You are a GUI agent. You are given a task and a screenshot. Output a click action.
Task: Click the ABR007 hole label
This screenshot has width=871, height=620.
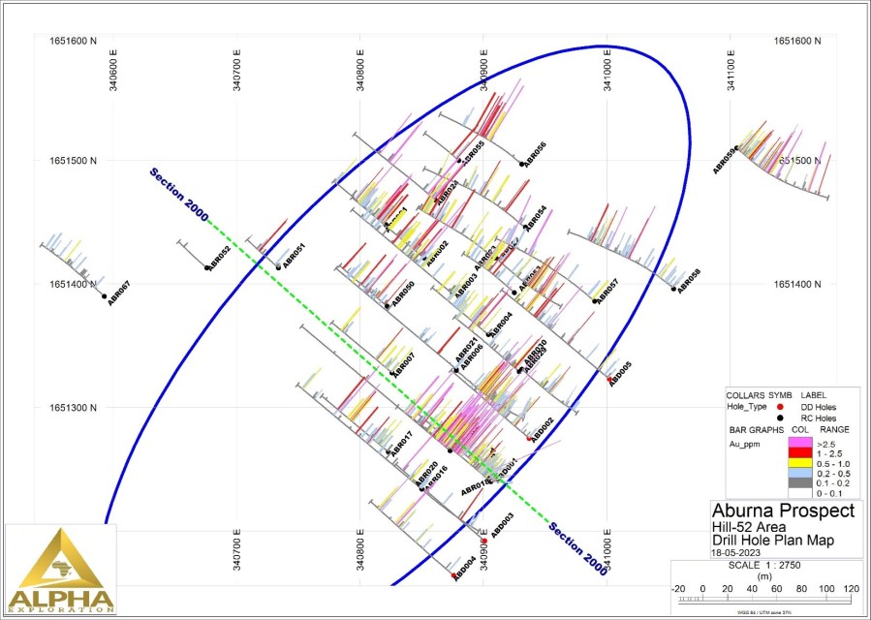tap(404, 364)
